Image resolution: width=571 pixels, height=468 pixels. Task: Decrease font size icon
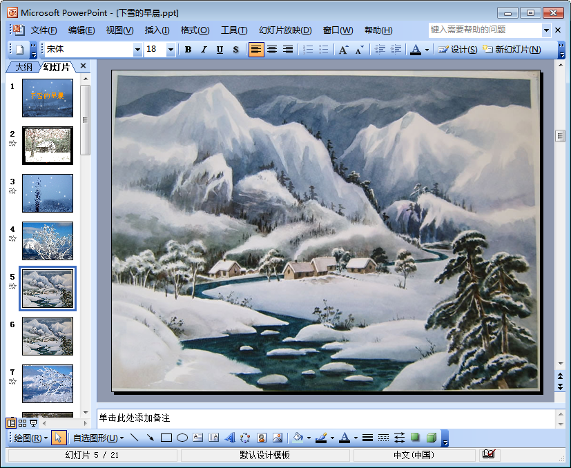point(360,50)
